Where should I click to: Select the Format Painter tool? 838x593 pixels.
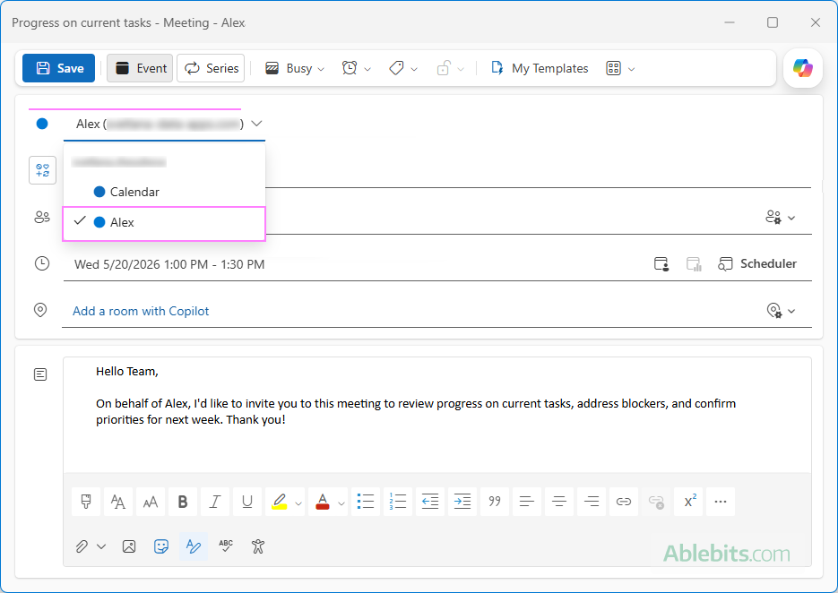click(85, 501)
